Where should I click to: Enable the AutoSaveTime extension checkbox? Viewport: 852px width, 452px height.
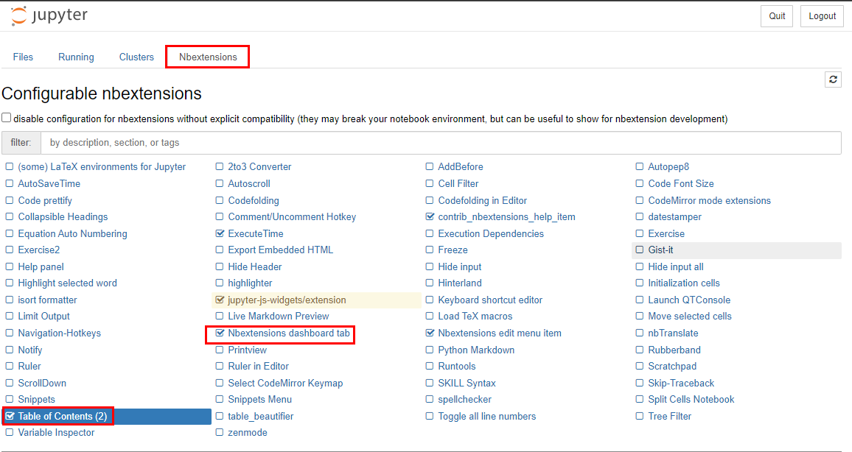tap(10, 183)
